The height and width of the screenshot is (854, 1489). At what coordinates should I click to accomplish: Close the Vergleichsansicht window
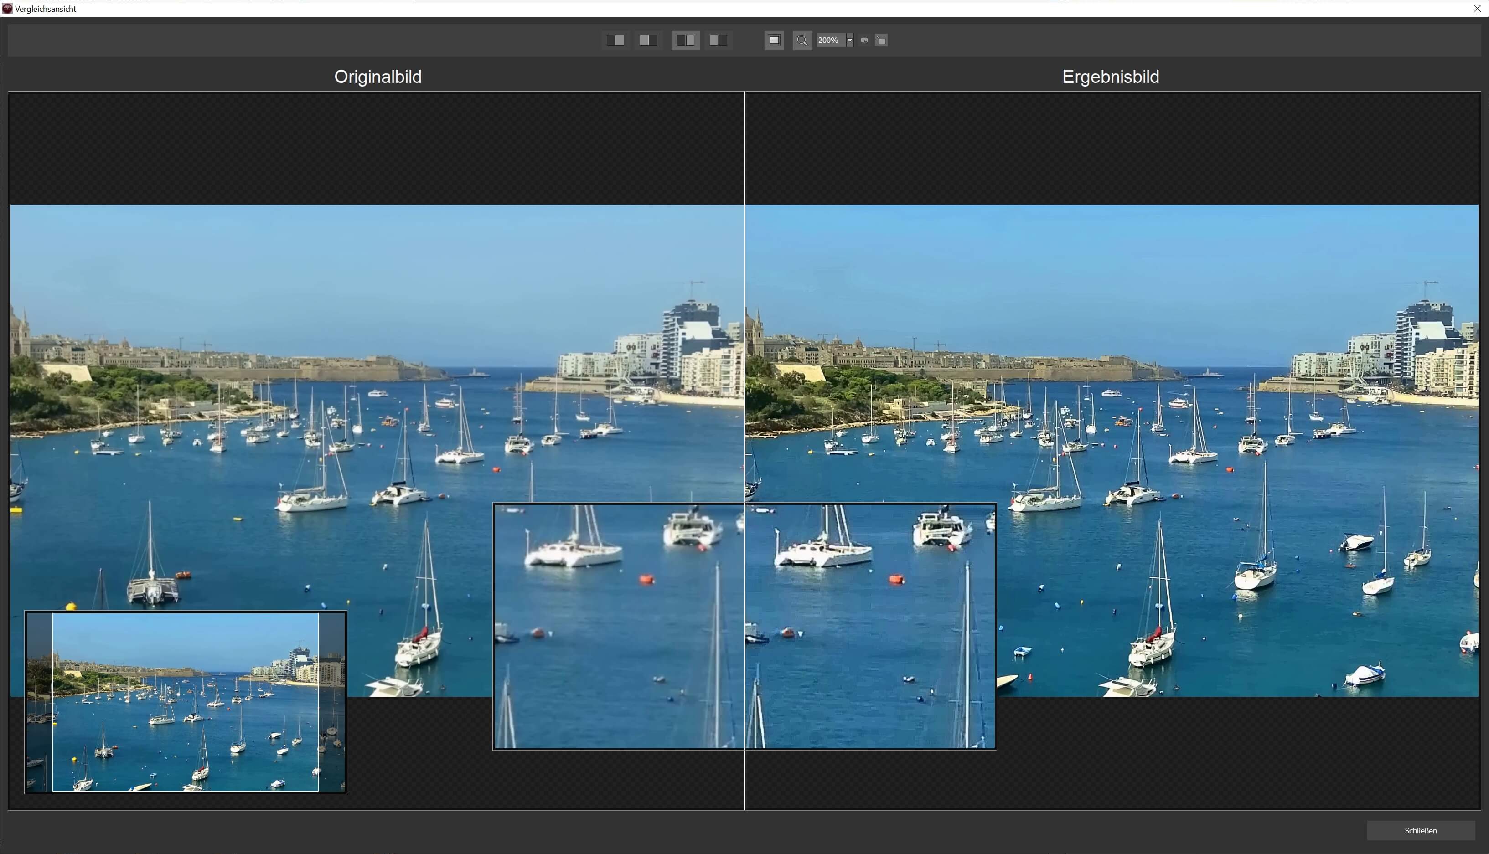tap(1477, 8)
